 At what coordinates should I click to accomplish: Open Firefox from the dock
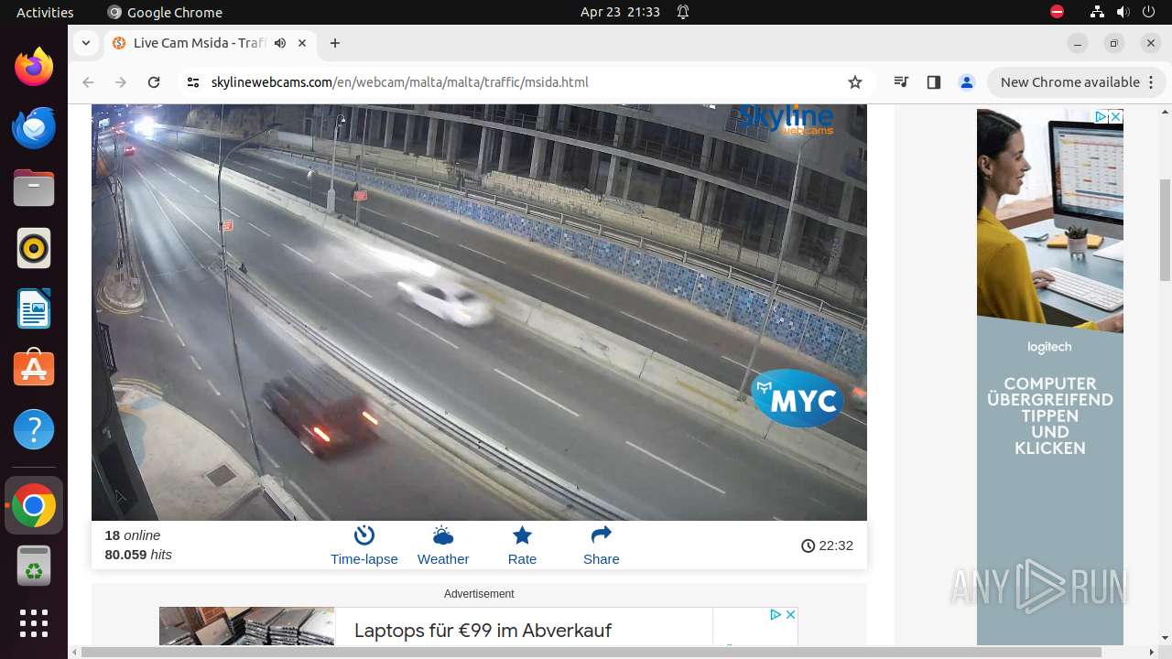tap(34, 67)
